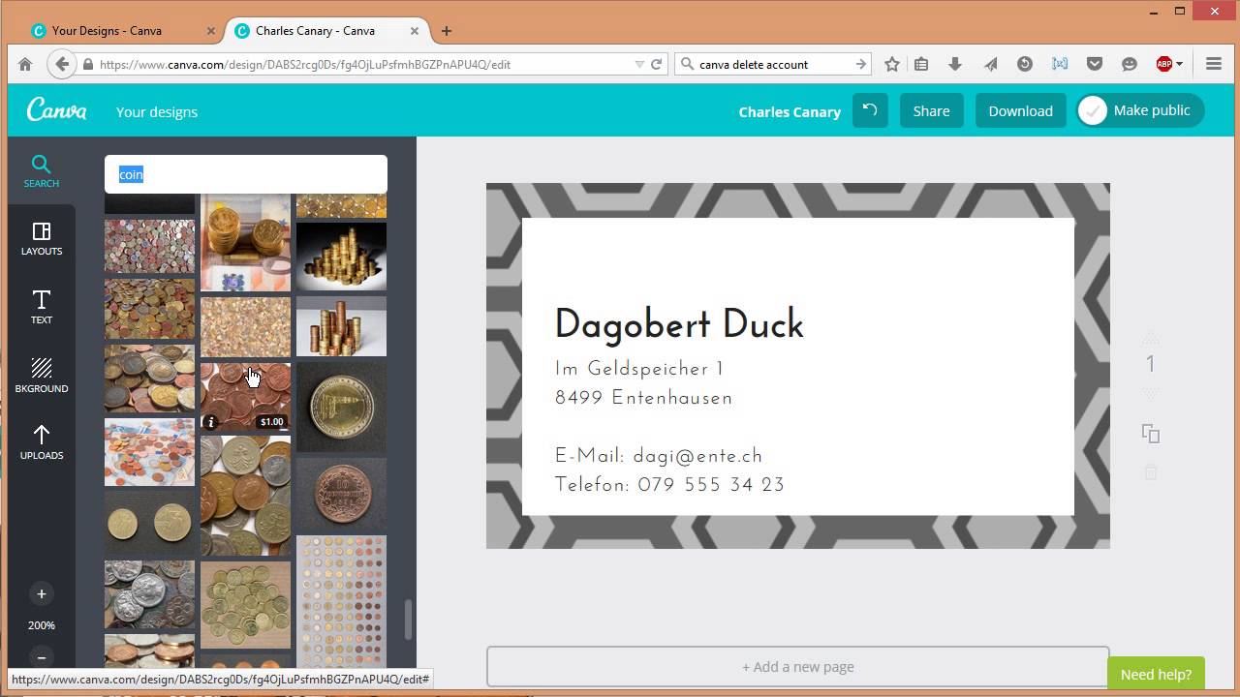Viewport: 1240px width, 697px height.
Task: Delete the page with the trash icon
Action: coord(1150,472)
